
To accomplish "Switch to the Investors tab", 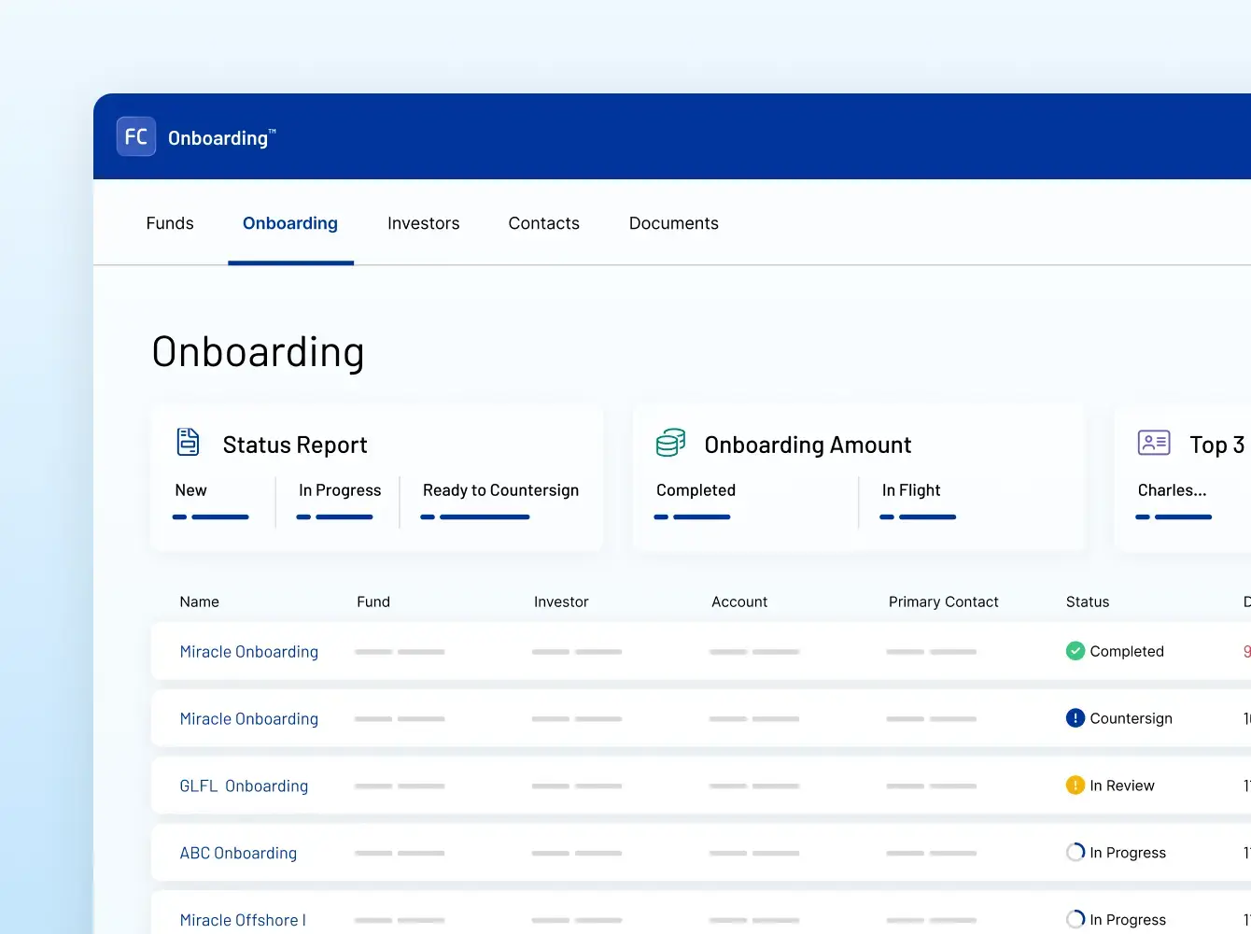I will click(423, 223).
